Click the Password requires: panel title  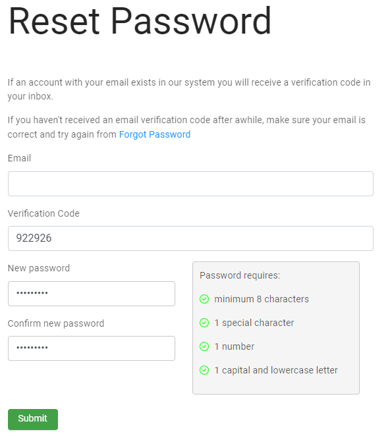point(240,275)
